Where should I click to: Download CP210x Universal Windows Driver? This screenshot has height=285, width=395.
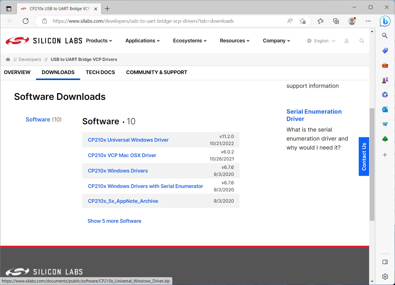[x=128, y=140]
